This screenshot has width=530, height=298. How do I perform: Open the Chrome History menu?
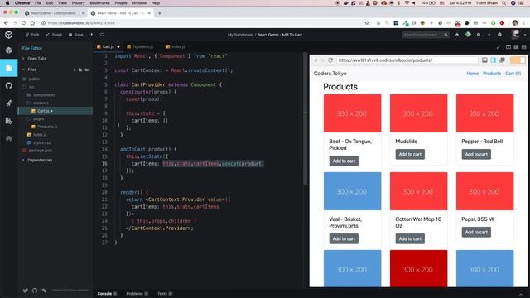tap(78, 3)
